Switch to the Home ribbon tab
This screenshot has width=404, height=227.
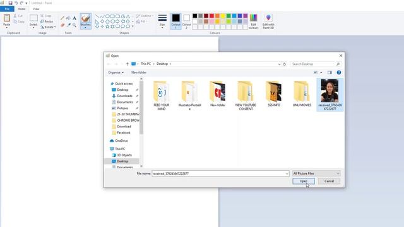point(21,9)
